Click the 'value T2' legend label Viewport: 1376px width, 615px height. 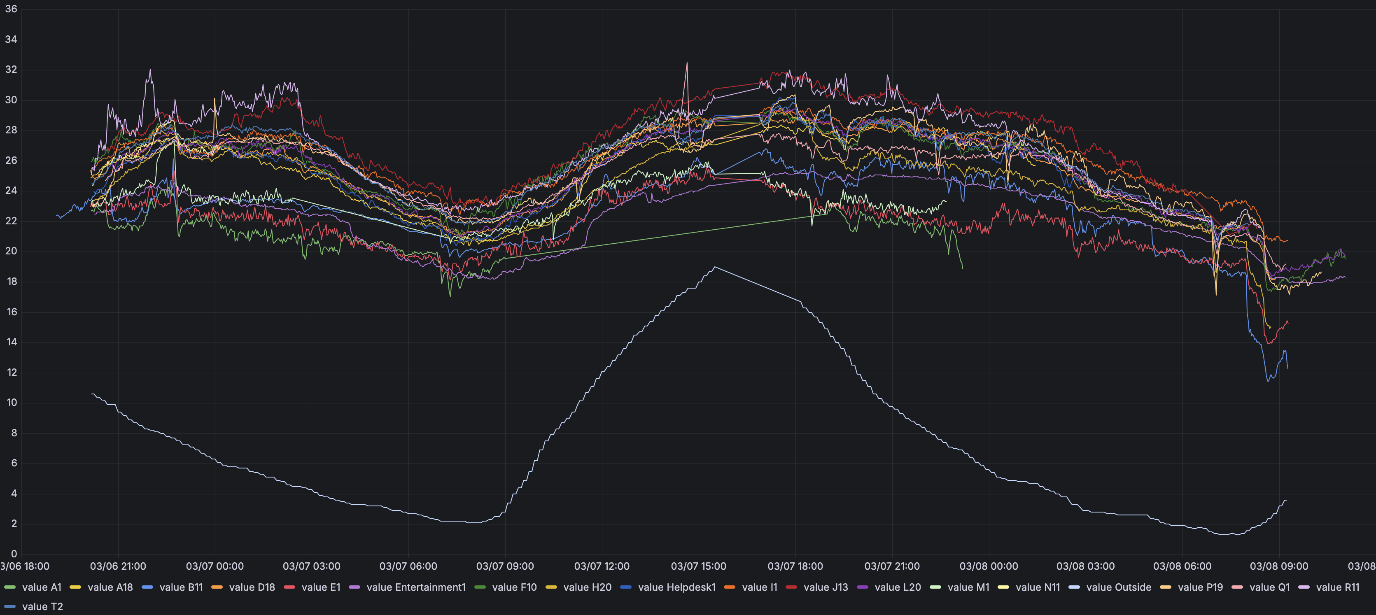point(42,606)
